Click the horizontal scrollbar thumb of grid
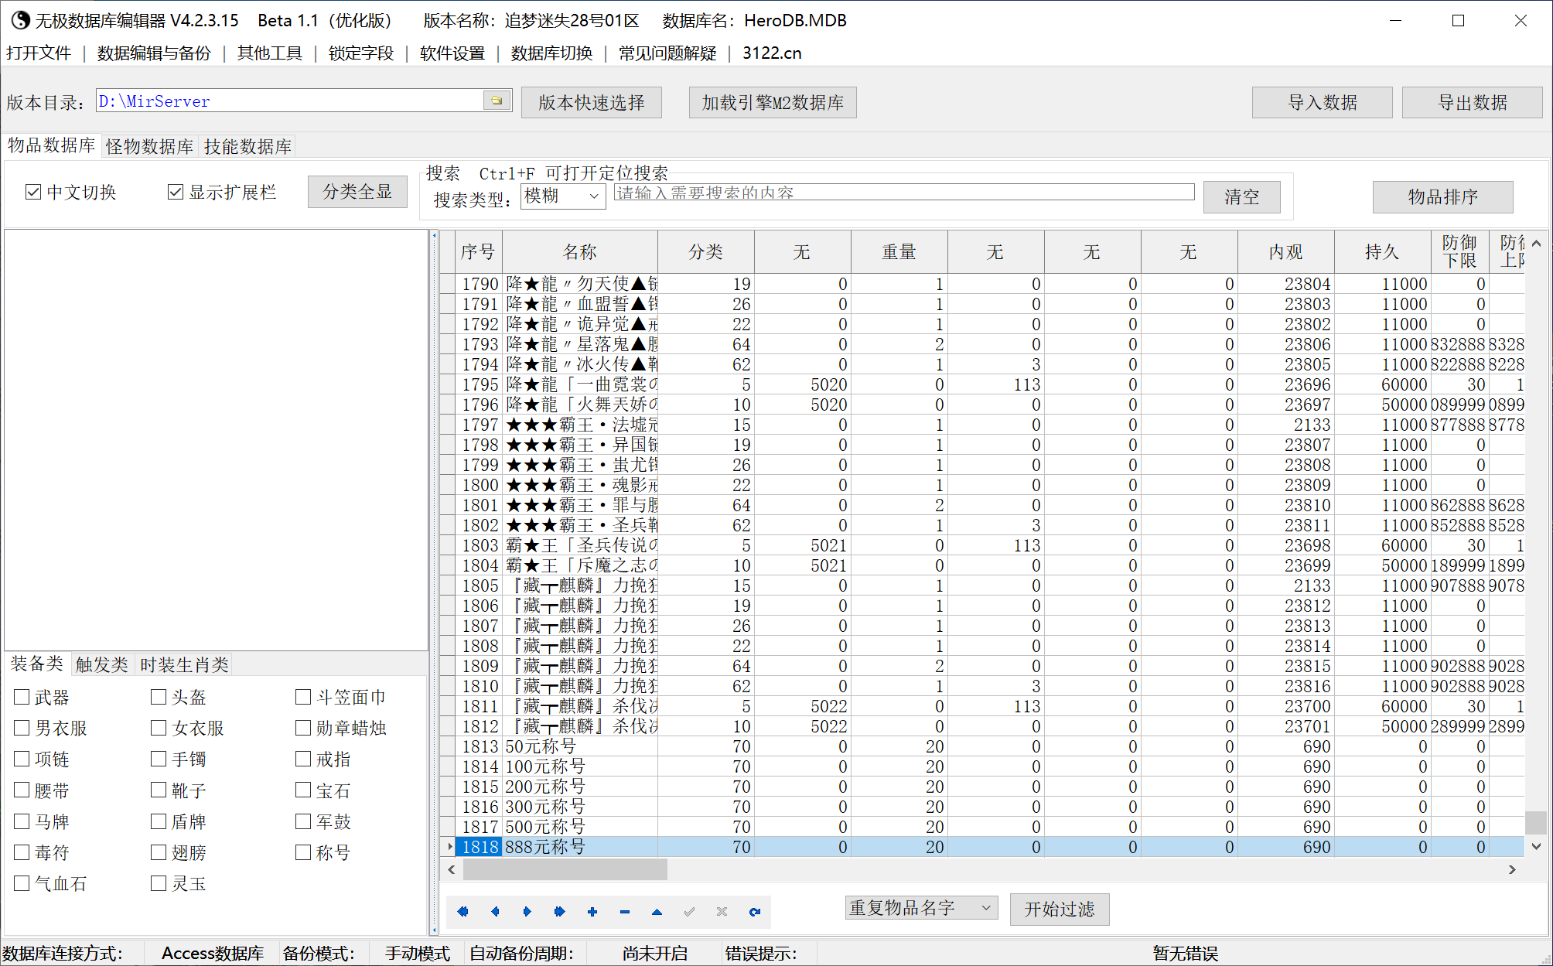Image resolution: width=1553 pixels, height=966 pixels. (x=565, y=869)
